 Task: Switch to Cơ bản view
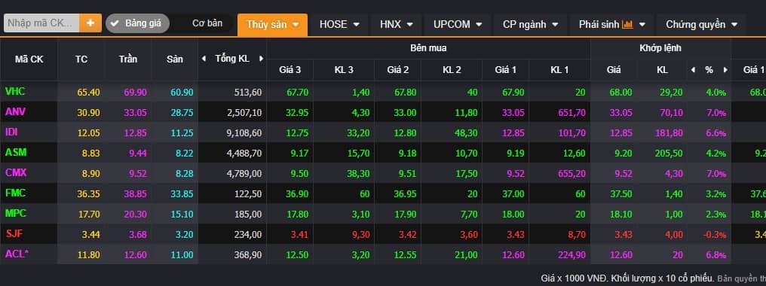(207, 23)
